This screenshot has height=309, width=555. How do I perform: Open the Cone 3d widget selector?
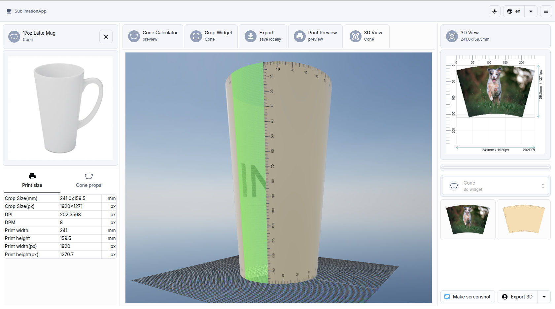tap(495, 186)
